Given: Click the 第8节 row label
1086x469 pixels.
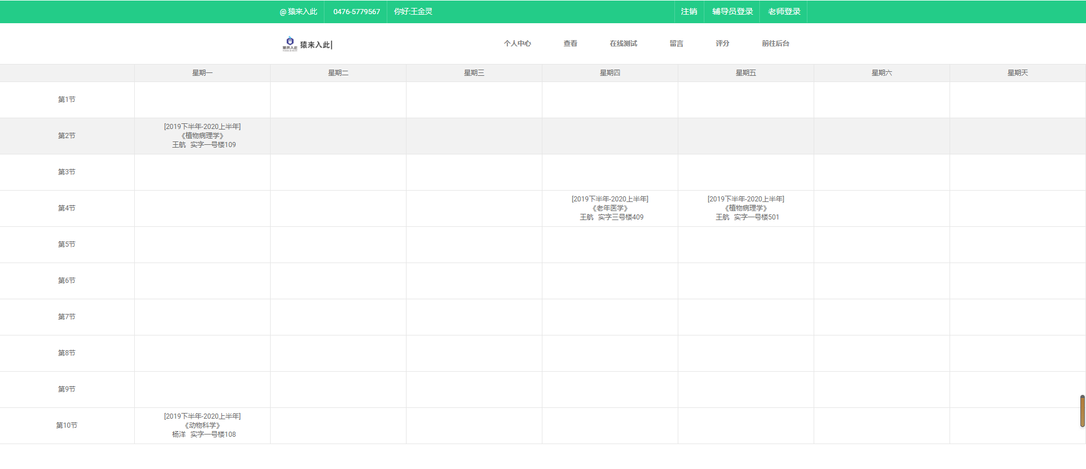Looking at the screenshot, I should click(x=67, y=353).
